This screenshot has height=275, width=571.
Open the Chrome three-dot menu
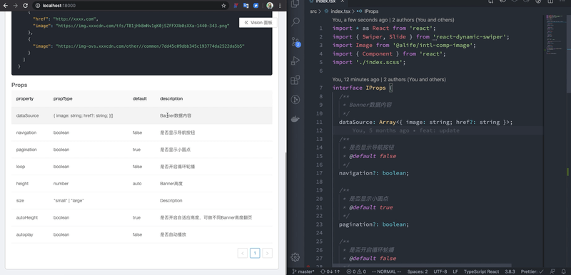pyautogui.click(x=280, y=6)
